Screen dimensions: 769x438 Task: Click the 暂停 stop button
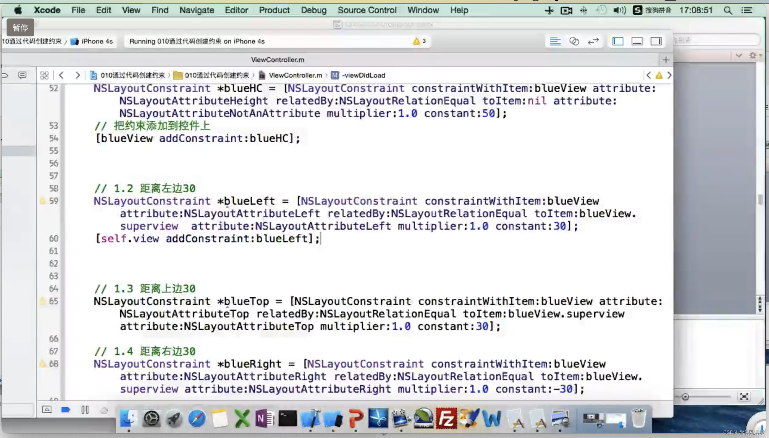(19, 27)
